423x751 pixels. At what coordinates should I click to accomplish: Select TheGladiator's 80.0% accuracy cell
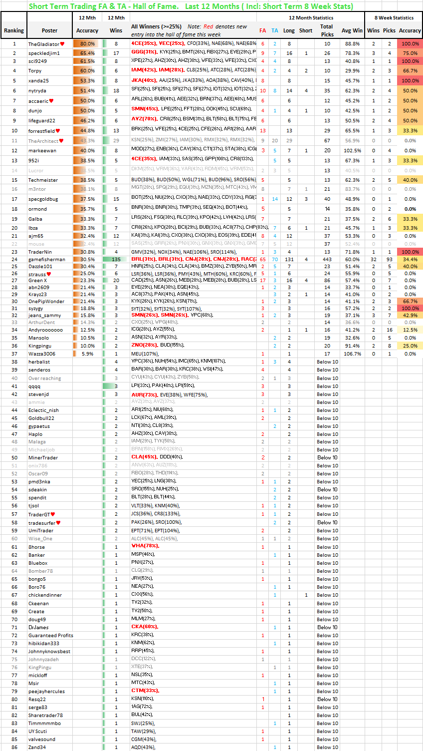87,44
